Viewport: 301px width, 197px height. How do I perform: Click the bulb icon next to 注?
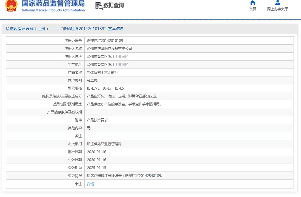point(76,184)
